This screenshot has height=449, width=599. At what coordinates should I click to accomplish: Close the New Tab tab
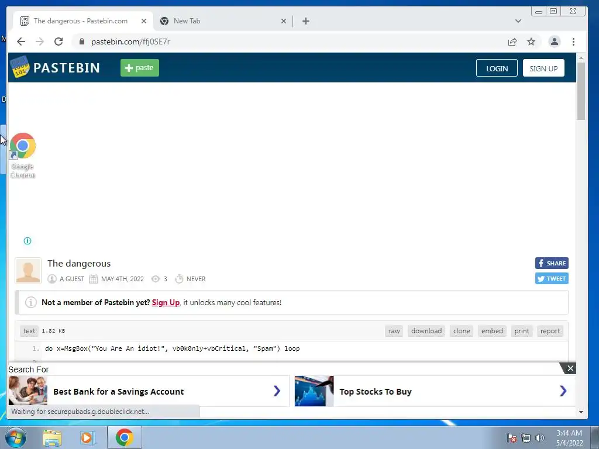click(x=284, y=21)
